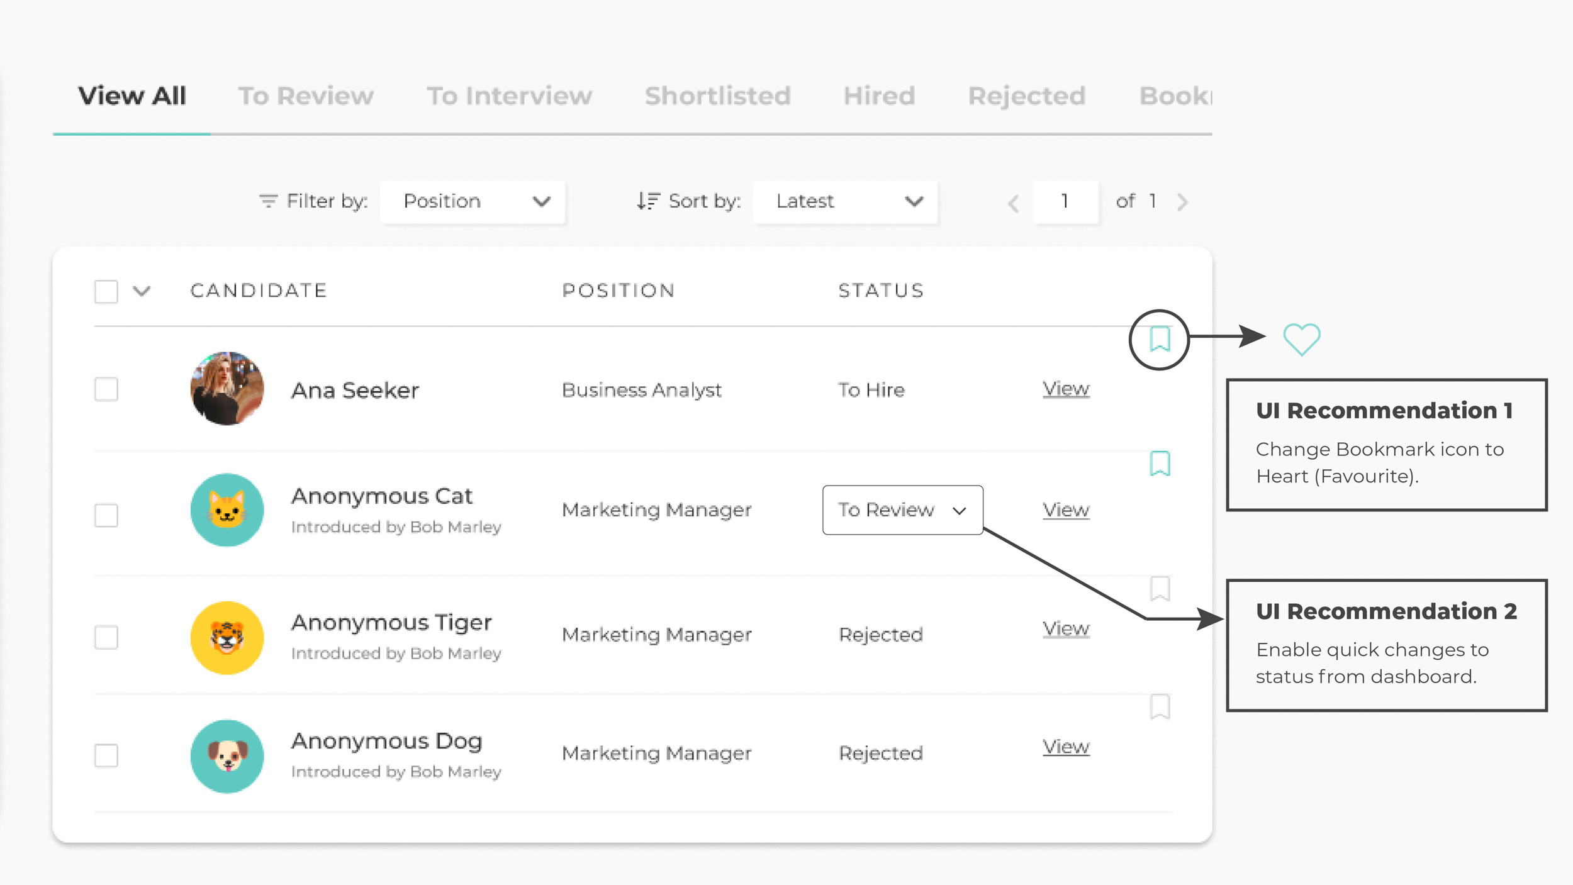Click the filter lines icon
Image resolution: width=1573 pixels, height=885 pixels.
click(x=268, y=201)
